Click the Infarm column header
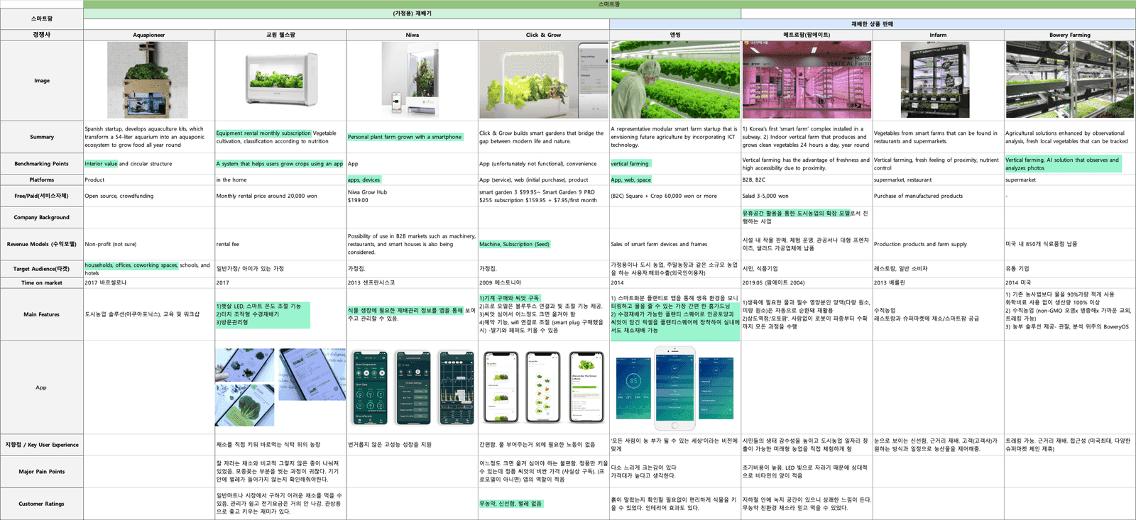The height and width of the screenshot is (520, 1136). (x=938, y=35)
